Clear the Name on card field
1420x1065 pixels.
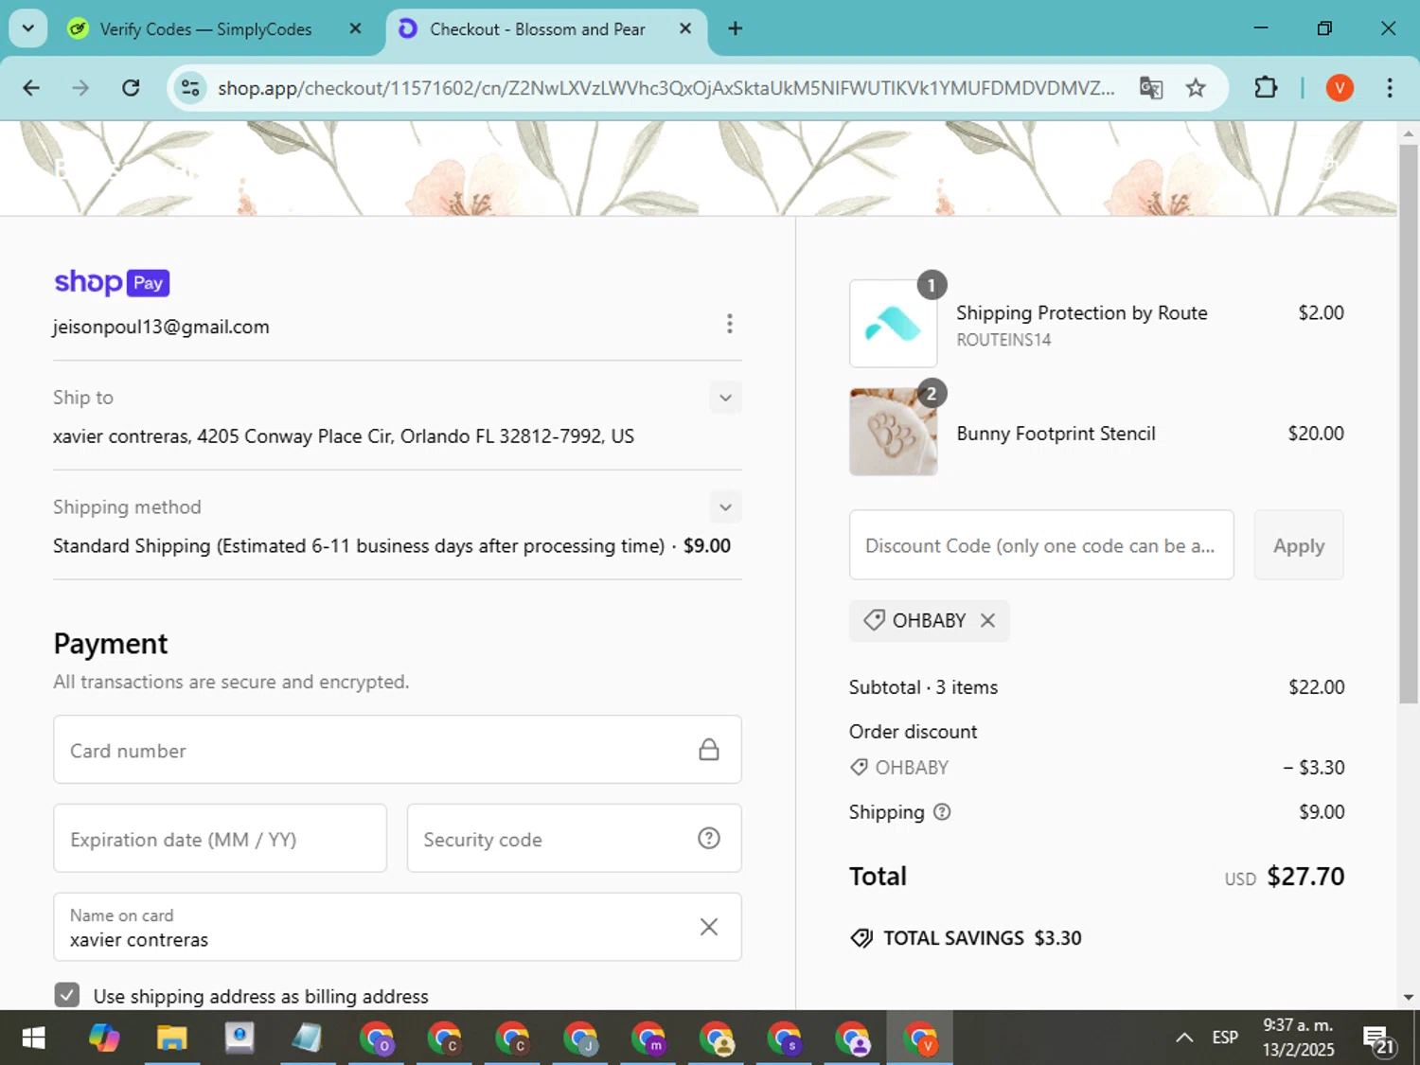pyautogui.click(x=708, y=927)
